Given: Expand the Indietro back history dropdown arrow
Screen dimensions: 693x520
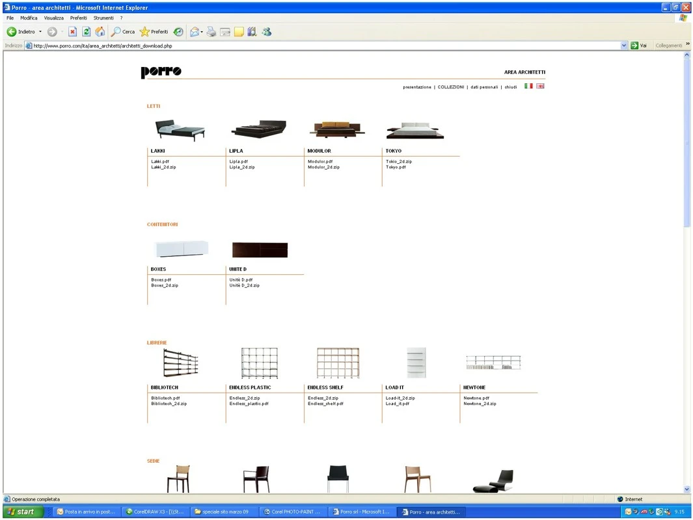Looking at the screenshot, I should tap(40, 32).
